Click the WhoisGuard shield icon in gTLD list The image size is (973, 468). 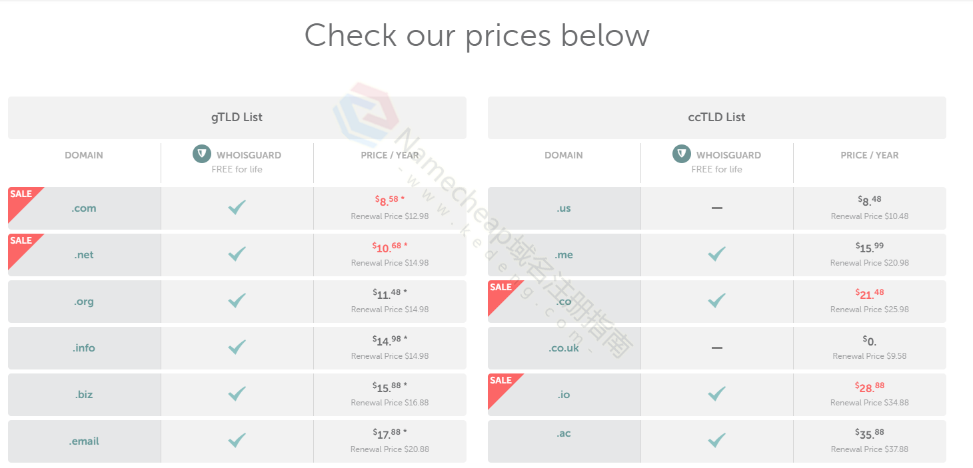pyautogui.click(x=202, y=154)
